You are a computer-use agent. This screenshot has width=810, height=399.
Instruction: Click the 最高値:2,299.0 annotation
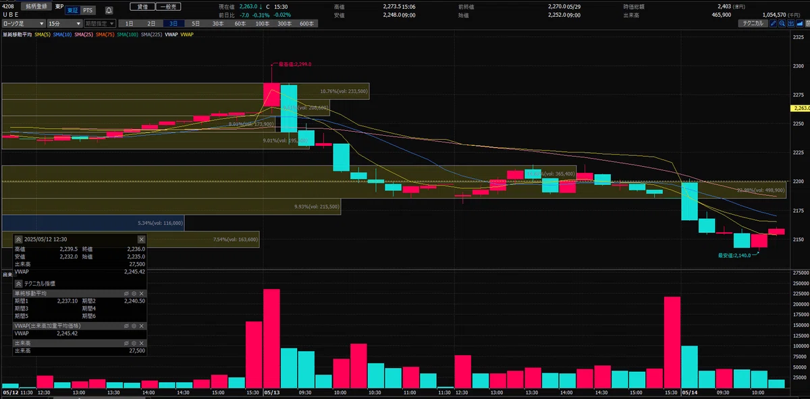point(294,64)
